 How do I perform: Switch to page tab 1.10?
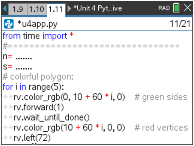point(37,9)
